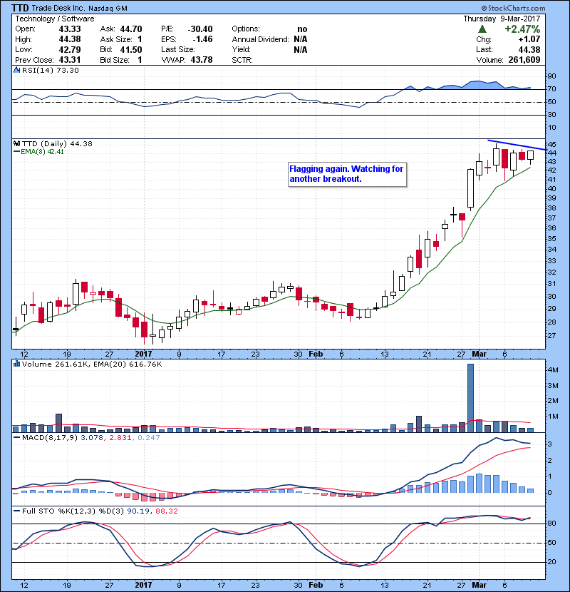This screenshot has width=570, height=592.
Task: Click the VWAP value 43.78
Action: (202, 60)
